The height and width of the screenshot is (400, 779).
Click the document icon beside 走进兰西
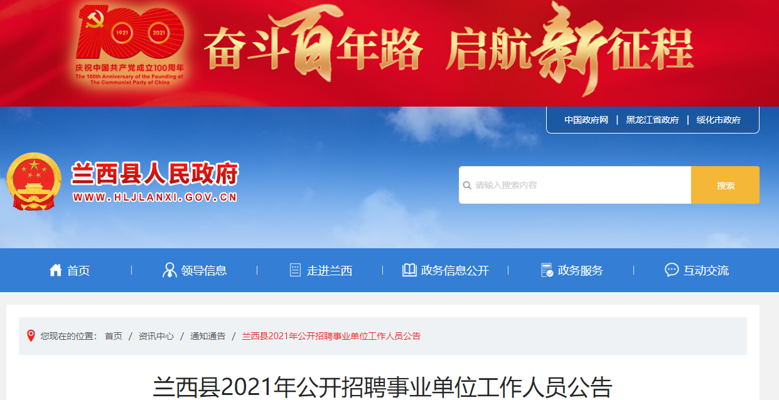295,270
